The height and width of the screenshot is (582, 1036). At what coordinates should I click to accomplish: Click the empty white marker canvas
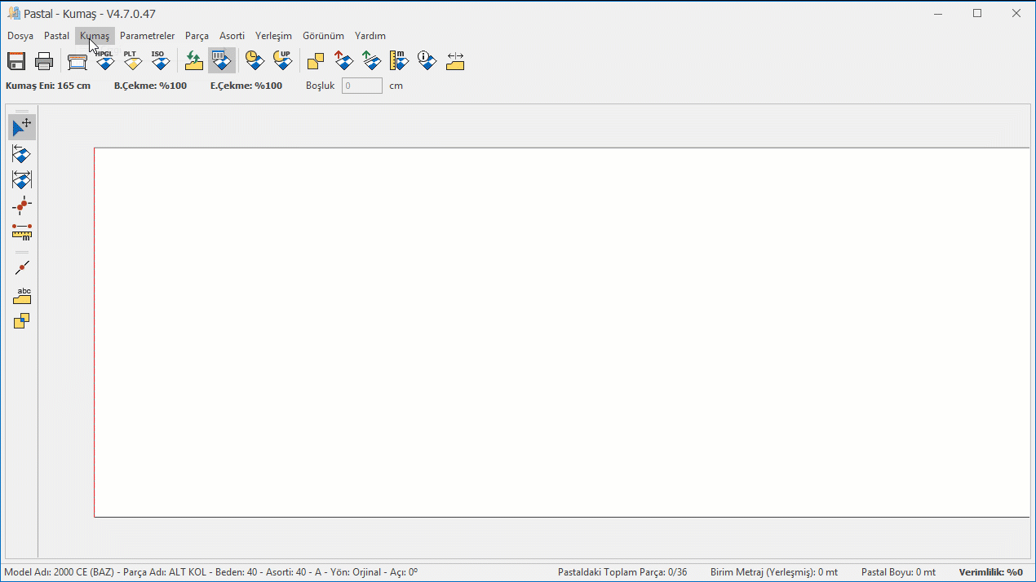(561, 332)
